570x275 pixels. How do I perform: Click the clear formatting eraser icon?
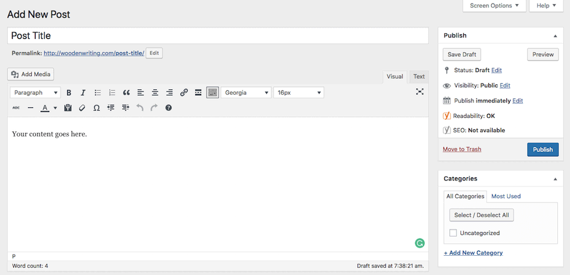82,108
